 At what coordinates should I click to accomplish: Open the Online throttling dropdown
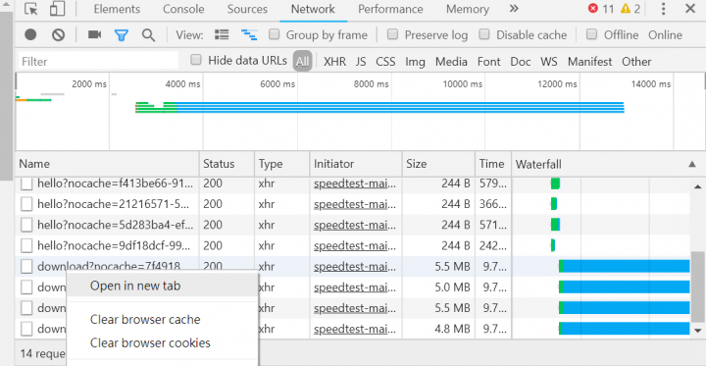point(665,35)
